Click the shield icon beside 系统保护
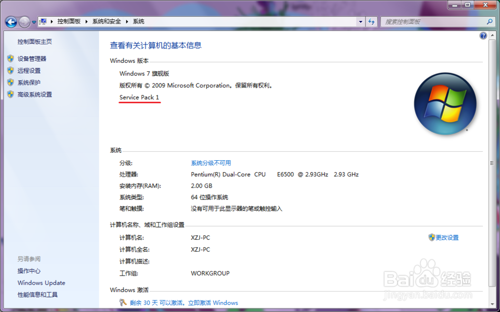500x312 pixels. point(10,82)
